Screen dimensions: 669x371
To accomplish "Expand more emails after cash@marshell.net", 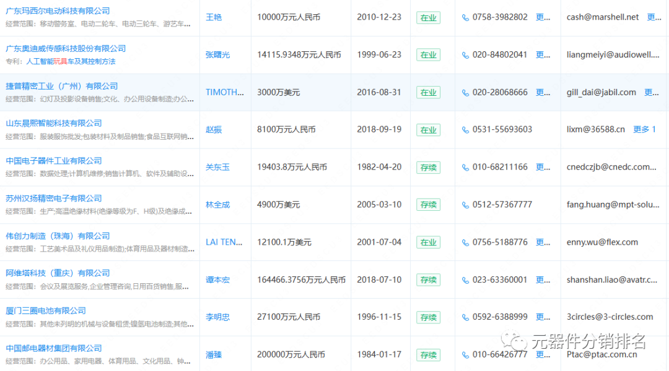I will click(x=654, y=17).
